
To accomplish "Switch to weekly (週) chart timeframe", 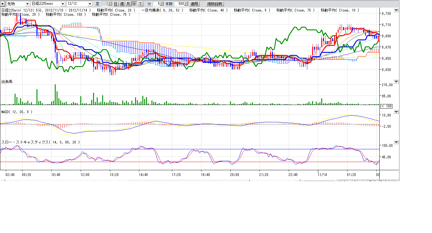I will [x=122, y=4].
